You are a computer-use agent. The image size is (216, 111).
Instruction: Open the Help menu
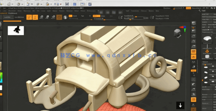(157, 11)
